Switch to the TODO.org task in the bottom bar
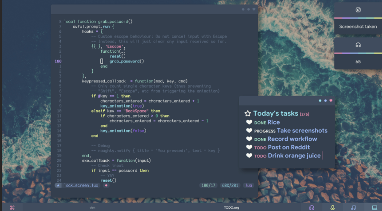 232,207
